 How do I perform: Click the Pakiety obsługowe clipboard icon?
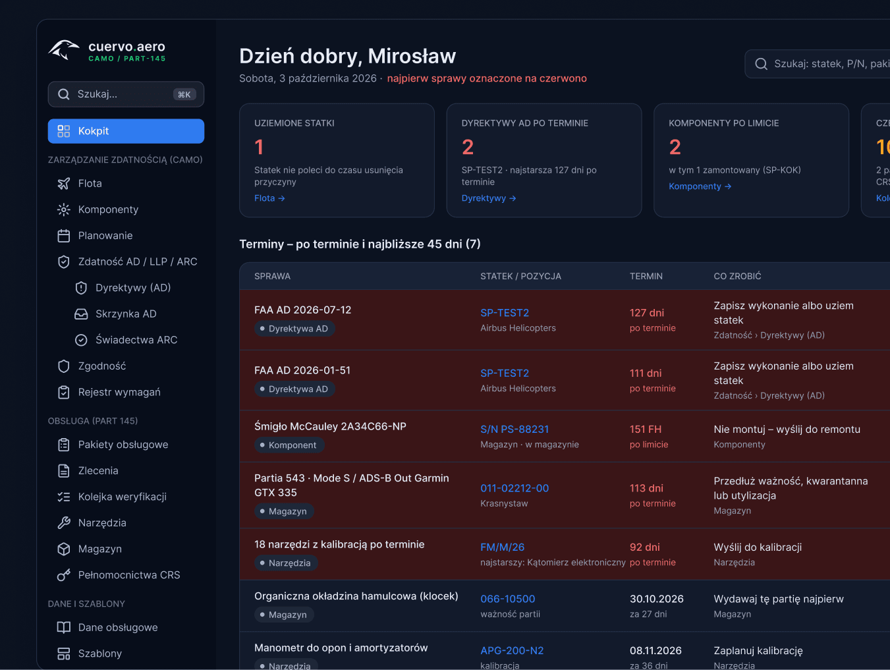[x=64, y=445]
